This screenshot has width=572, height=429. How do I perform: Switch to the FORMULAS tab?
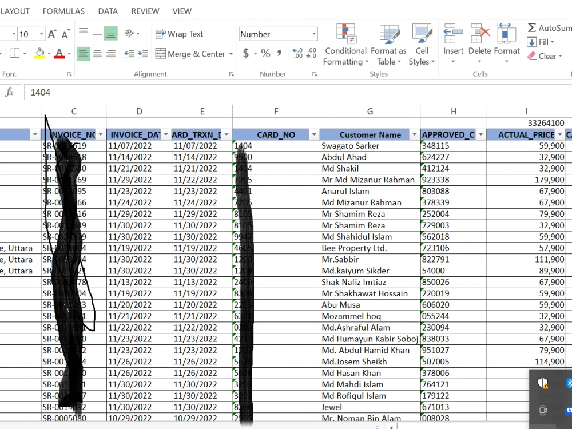click(x=63, y=11)
